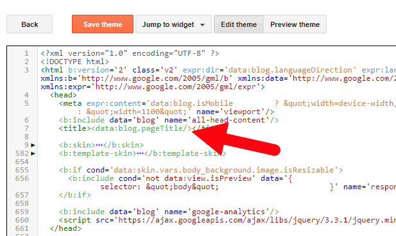
Task: Place cursor on the DOCTYPE html line
Action: [74, 62]
